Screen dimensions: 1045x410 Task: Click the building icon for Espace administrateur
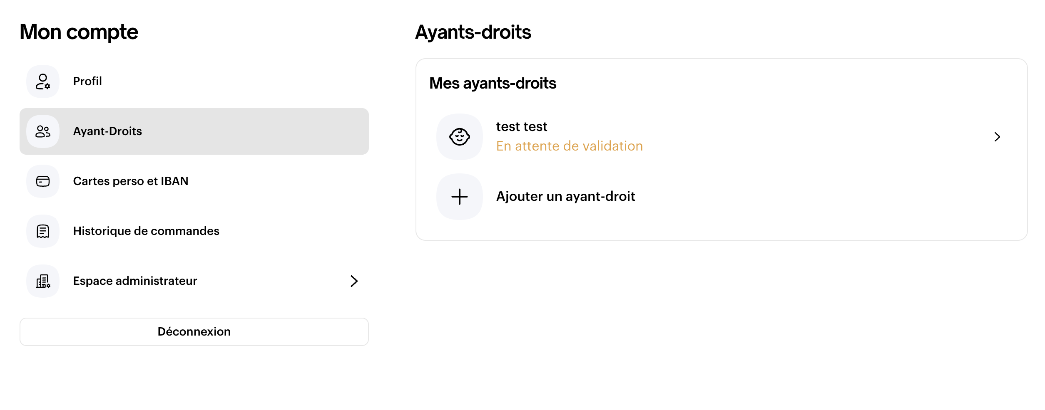click(x=43, y=281)
